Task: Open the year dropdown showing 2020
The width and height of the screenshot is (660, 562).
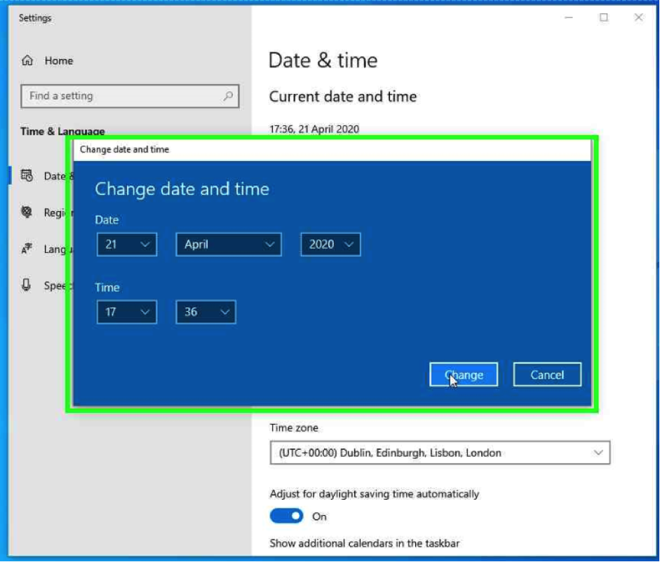Action: pyautogui.click(x=330, y=245)
